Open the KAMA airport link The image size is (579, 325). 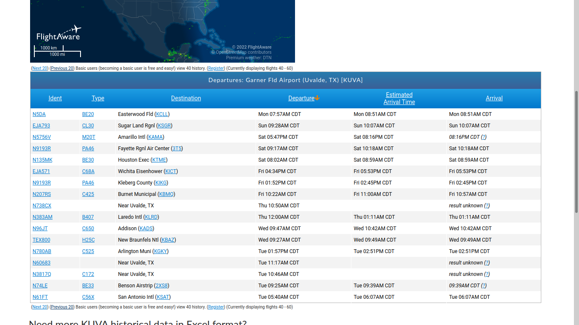[155, 137]
